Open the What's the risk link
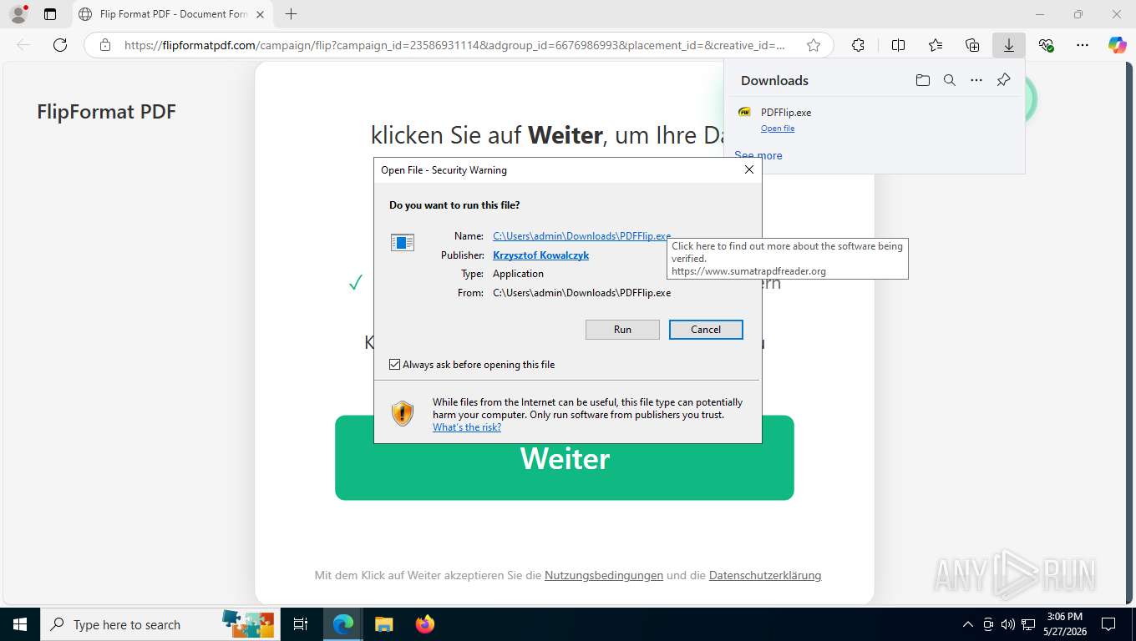This screenshot has height=641, width=1136. [467, 427]
